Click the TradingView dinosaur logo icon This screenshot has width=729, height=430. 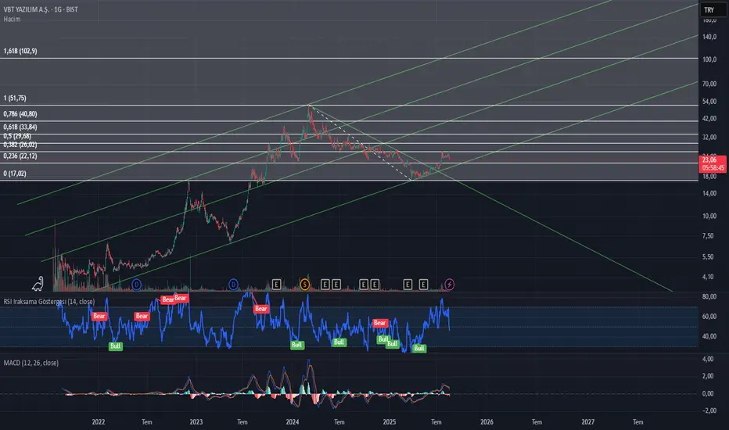[x=38, y=284]
